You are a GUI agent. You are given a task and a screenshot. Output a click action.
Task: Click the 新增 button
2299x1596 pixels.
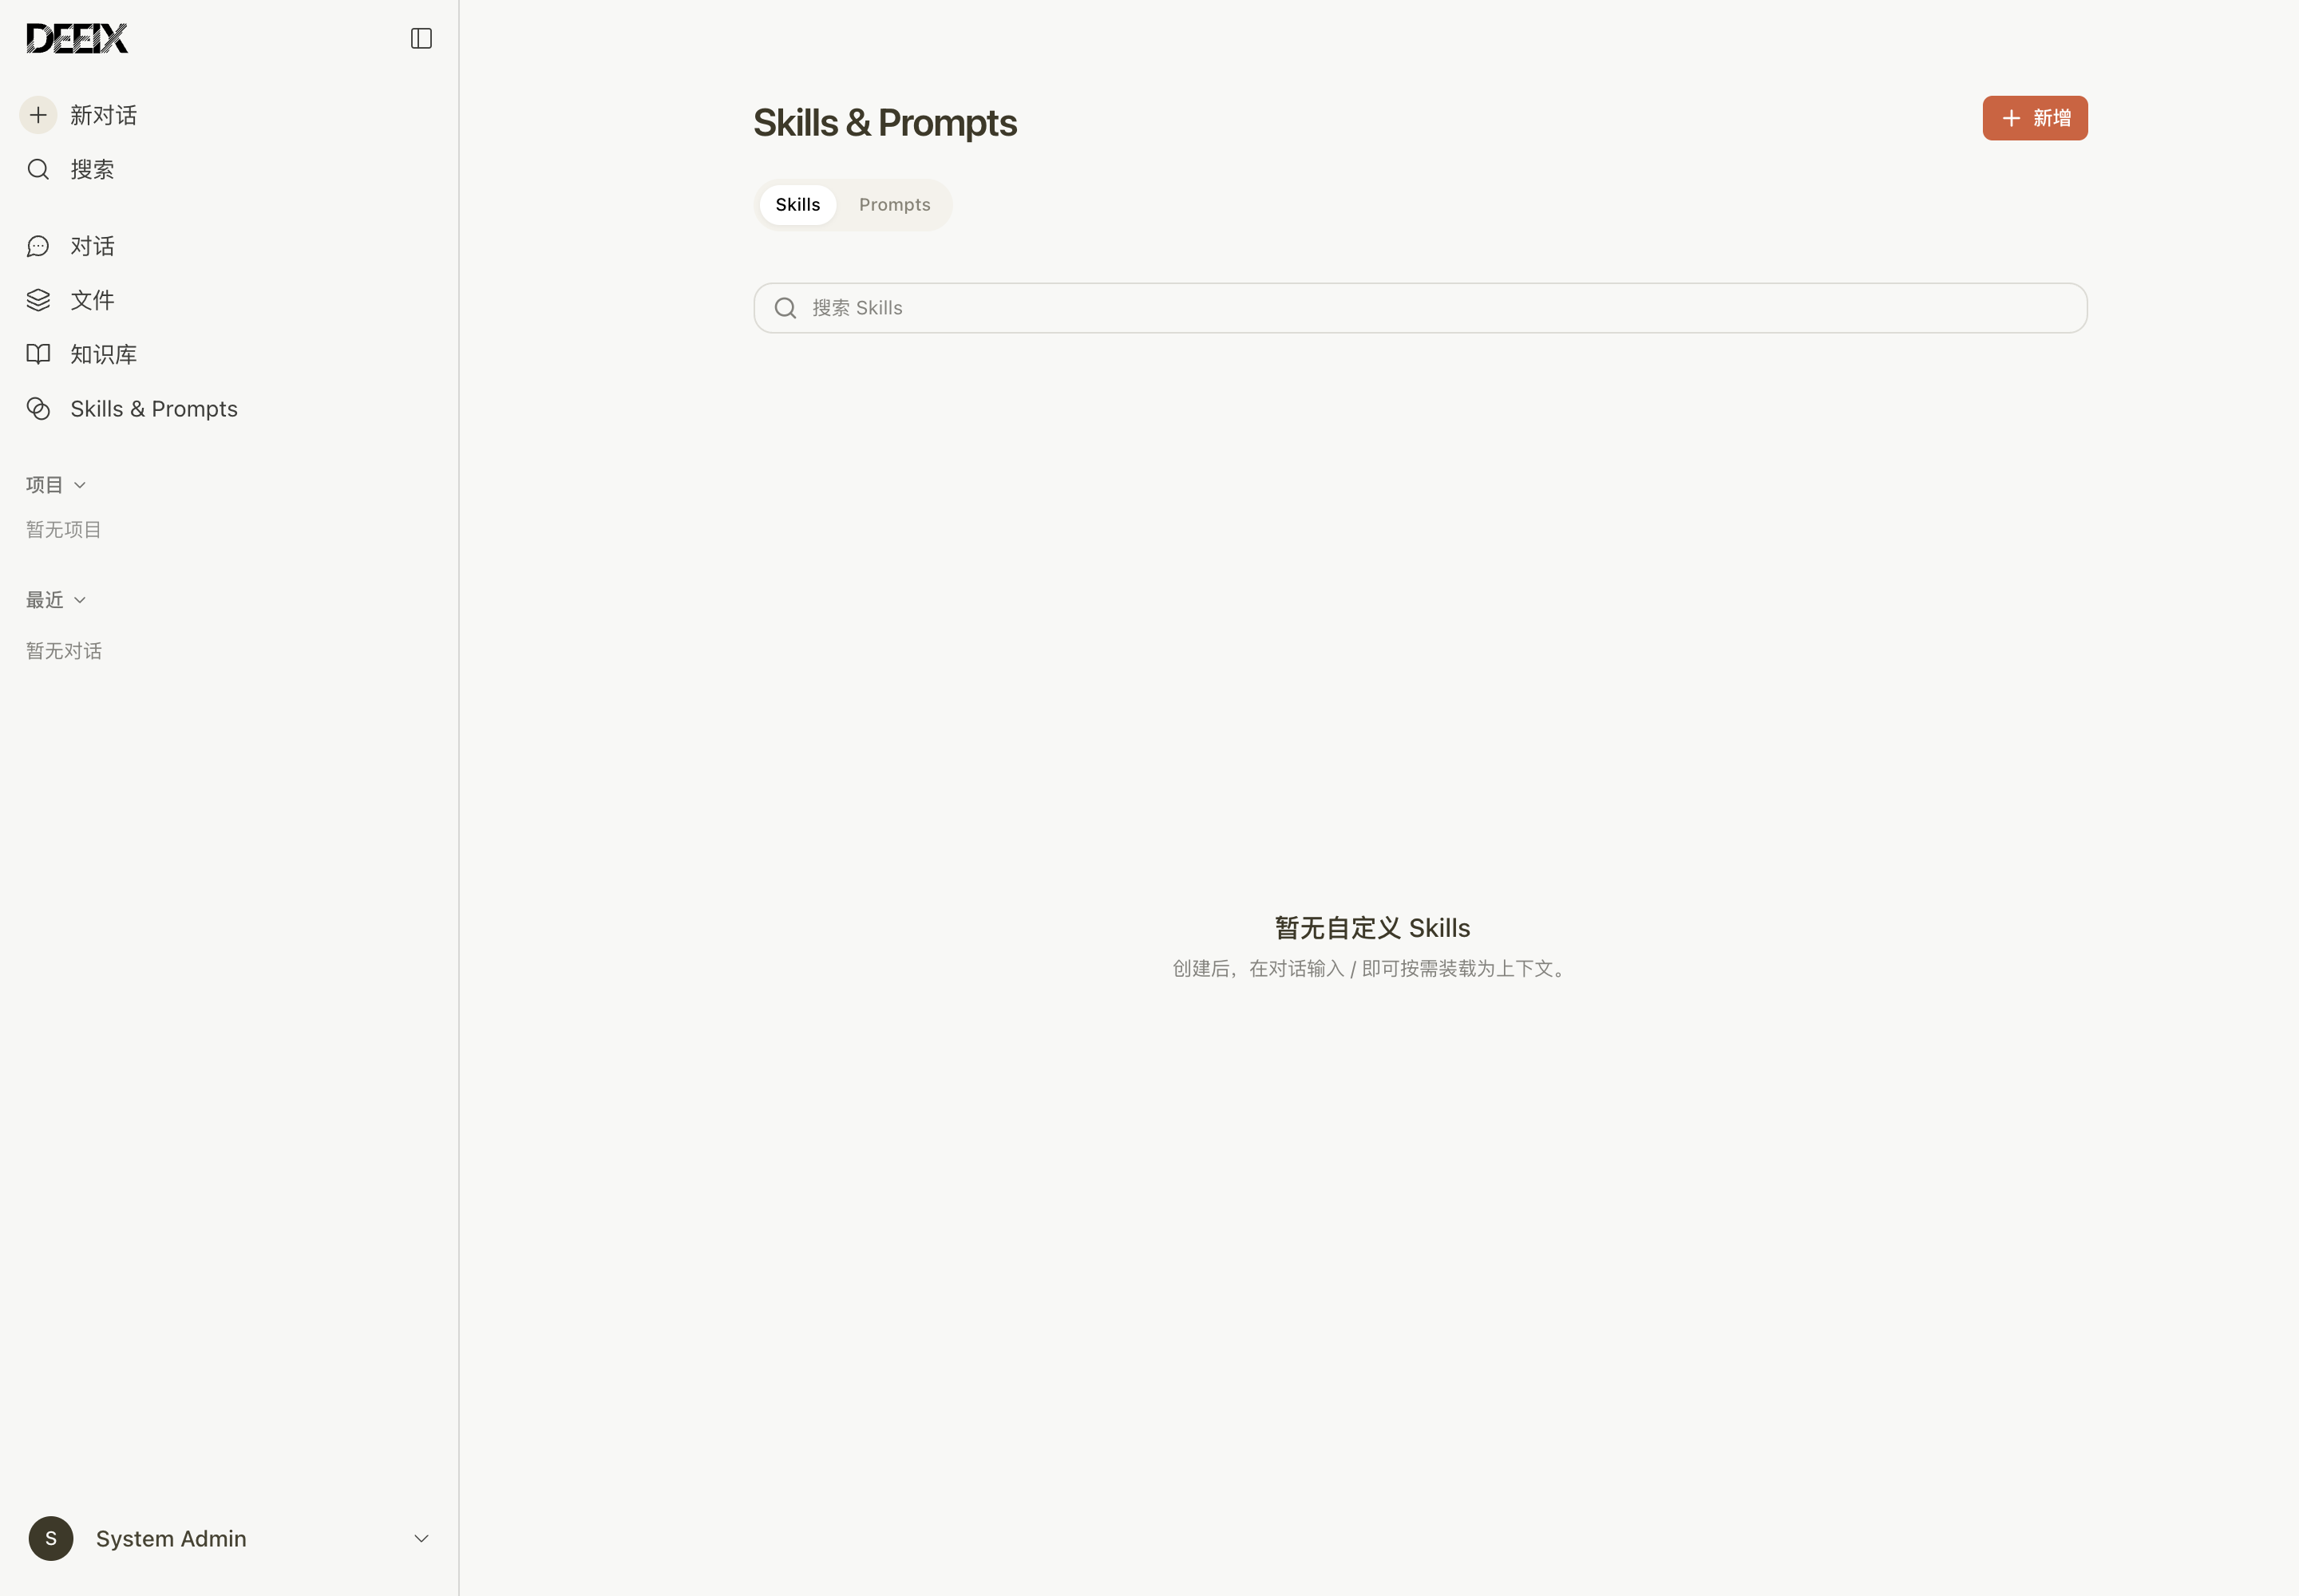point(2035,118)
